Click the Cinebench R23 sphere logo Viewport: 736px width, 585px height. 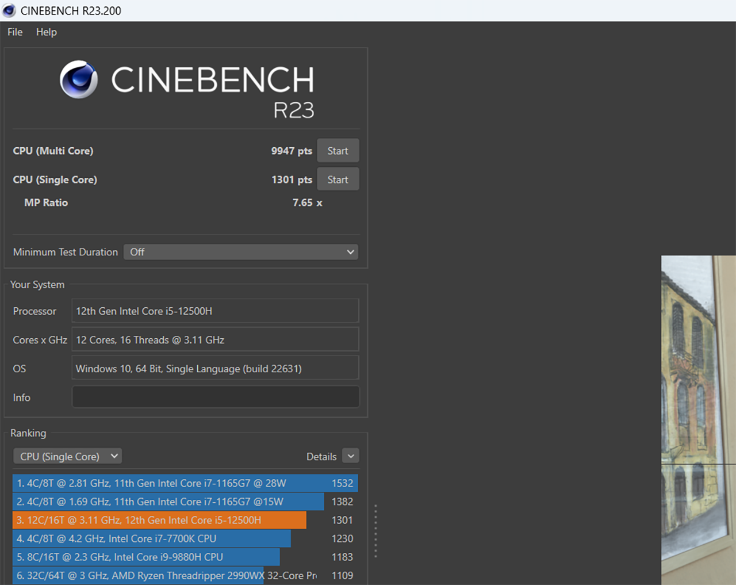point(79,79)
